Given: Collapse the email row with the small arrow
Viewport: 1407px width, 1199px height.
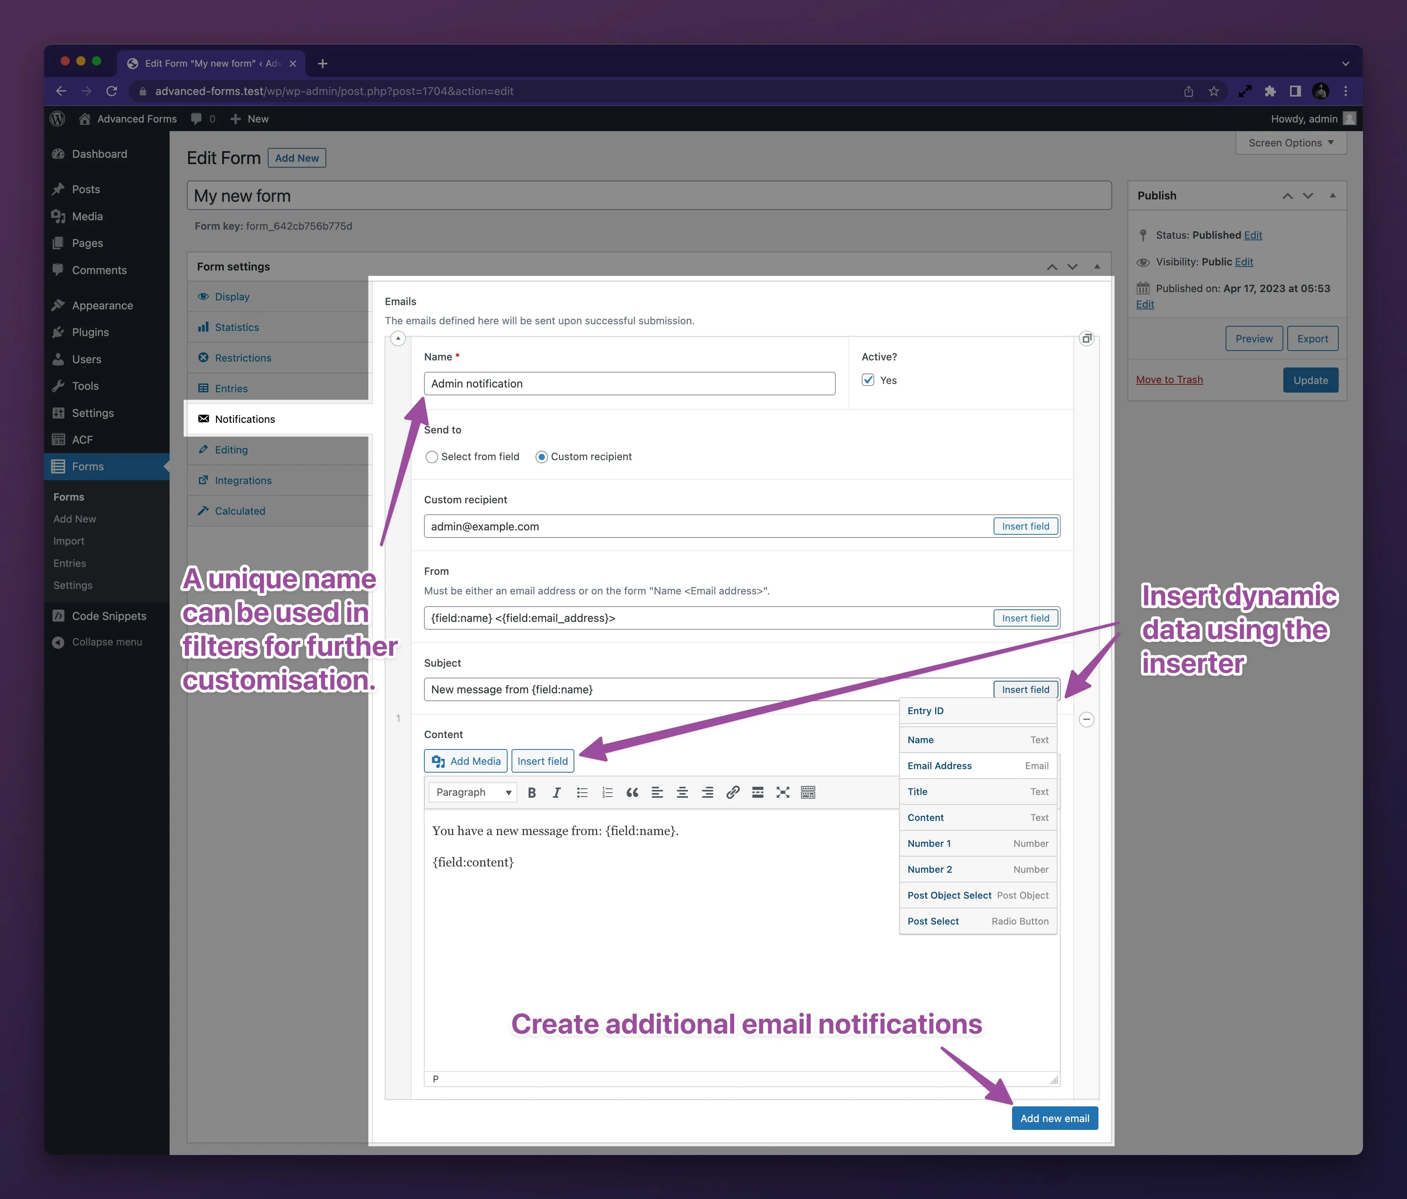Looking at the screenshot, I should (398, 337).
